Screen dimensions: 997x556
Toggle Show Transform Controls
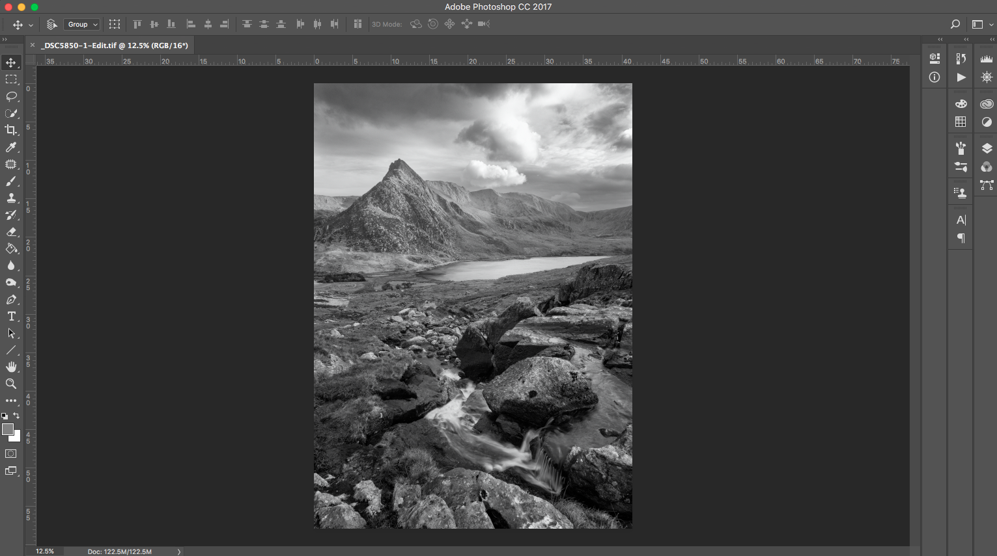tap(115, 24)
